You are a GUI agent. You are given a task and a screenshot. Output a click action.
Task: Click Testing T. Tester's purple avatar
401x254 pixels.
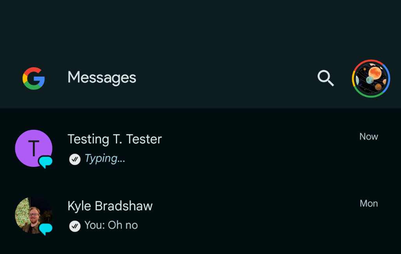click(x=33, y=148)
